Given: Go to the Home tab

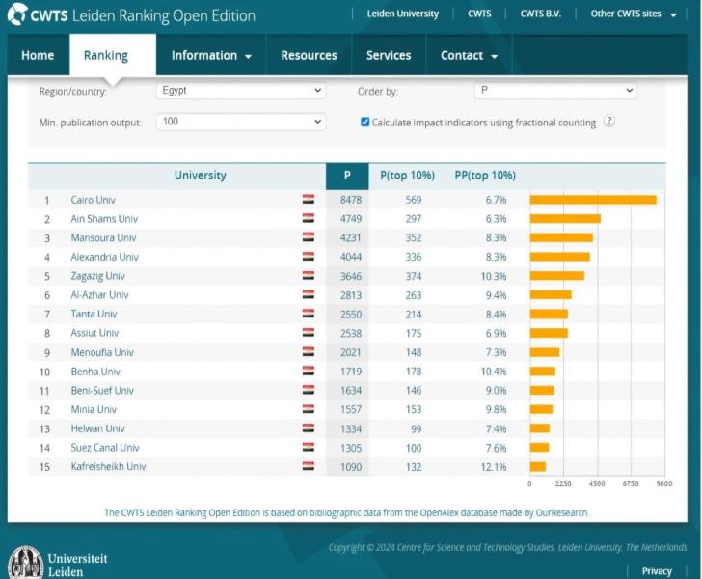Looking at the screenshot, I should [38, 55].
